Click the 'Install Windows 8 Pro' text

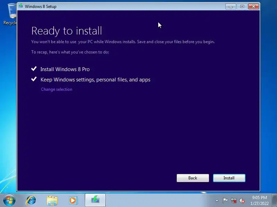pos(65,69)
